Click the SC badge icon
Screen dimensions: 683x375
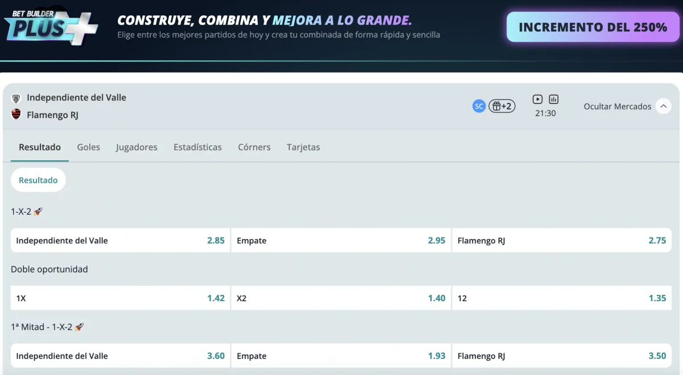pyautogui.click(x=479, y=106)
